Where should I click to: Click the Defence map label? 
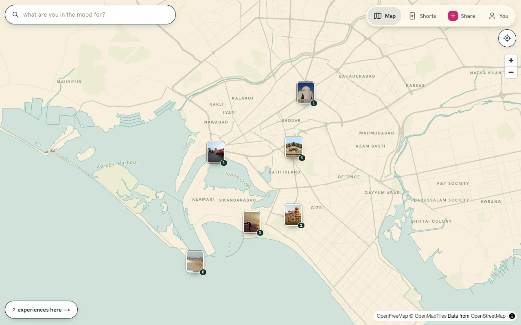point(349,177)
